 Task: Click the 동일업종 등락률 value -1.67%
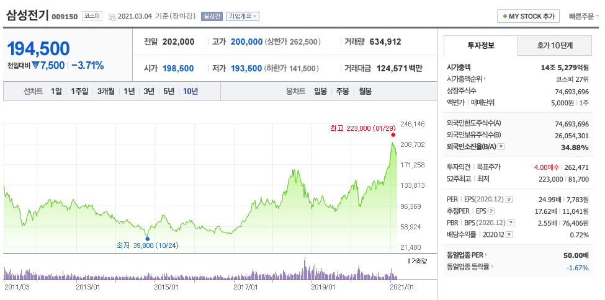577,268
